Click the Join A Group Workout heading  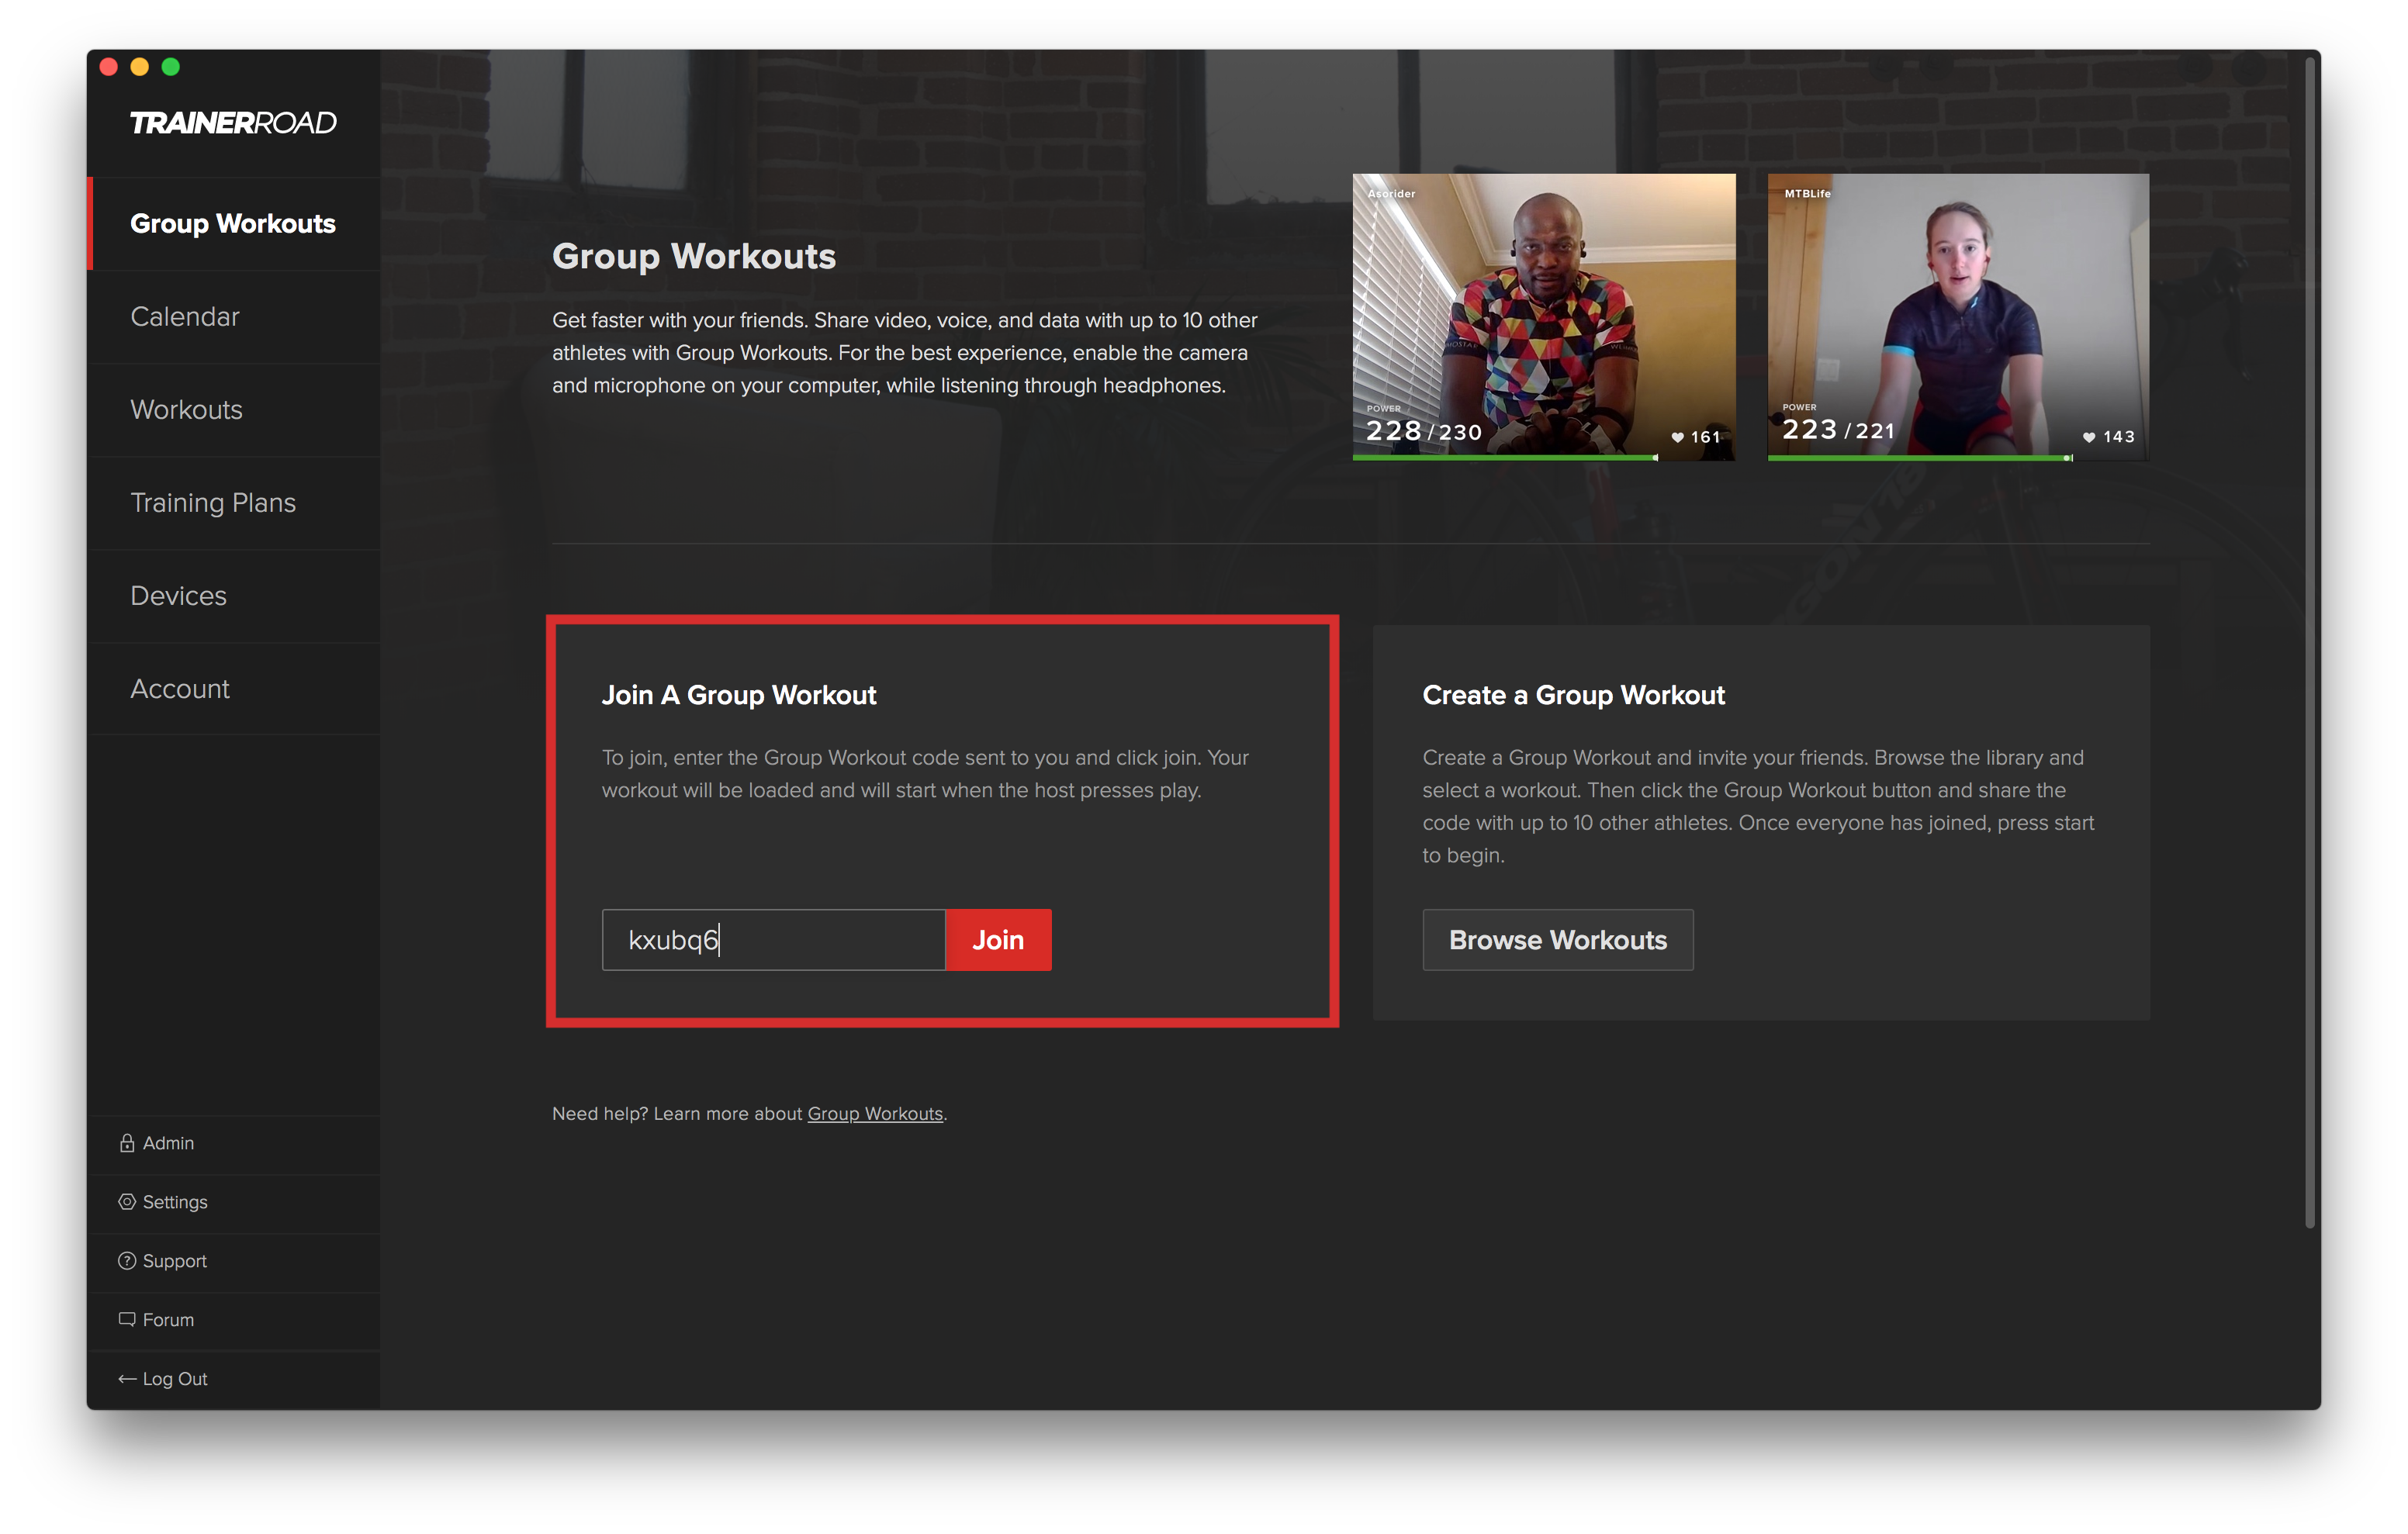click(x=739, y=695)
